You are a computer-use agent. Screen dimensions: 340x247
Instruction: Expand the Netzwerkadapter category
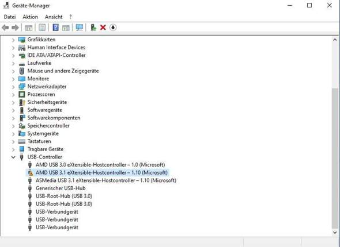[13, 87]
